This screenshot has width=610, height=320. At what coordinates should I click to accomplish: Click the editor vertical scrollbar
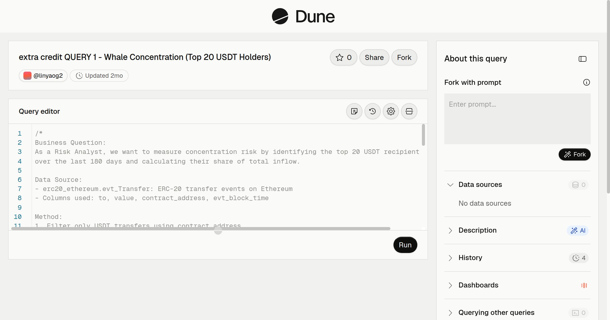pos(423,135)
